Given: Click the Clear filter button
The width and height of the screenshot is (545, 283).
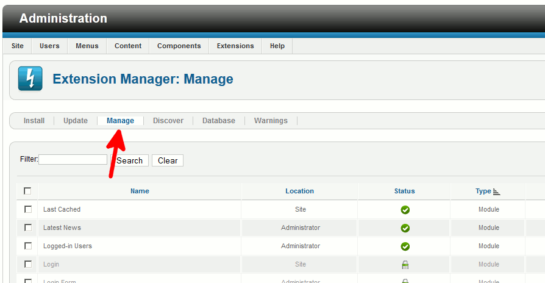Looking at the screenshot, I should point(168,160).
